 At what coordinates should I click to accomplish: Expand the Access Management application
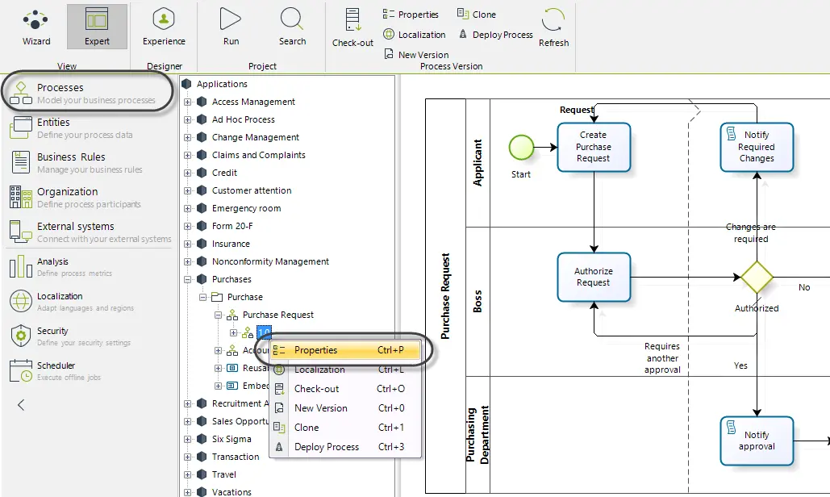tap(187, 102)
